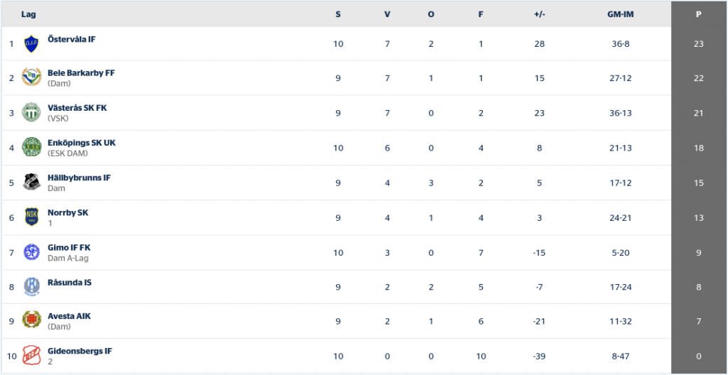This screenshot has height=375, width=728.
Task: Select the Råsunda IS table row name
Action: [x=70, y=282]
